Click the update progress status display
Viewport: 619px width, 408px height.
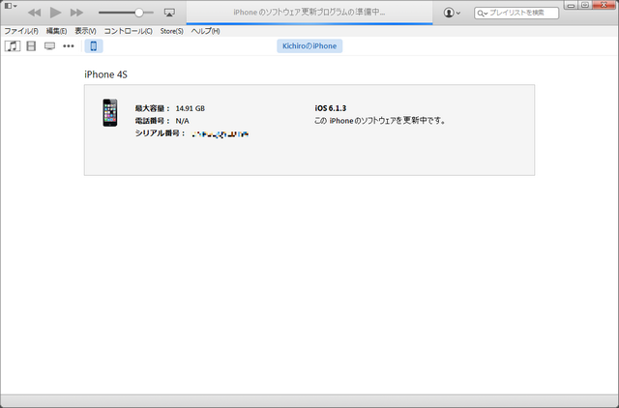coord(309,13)
